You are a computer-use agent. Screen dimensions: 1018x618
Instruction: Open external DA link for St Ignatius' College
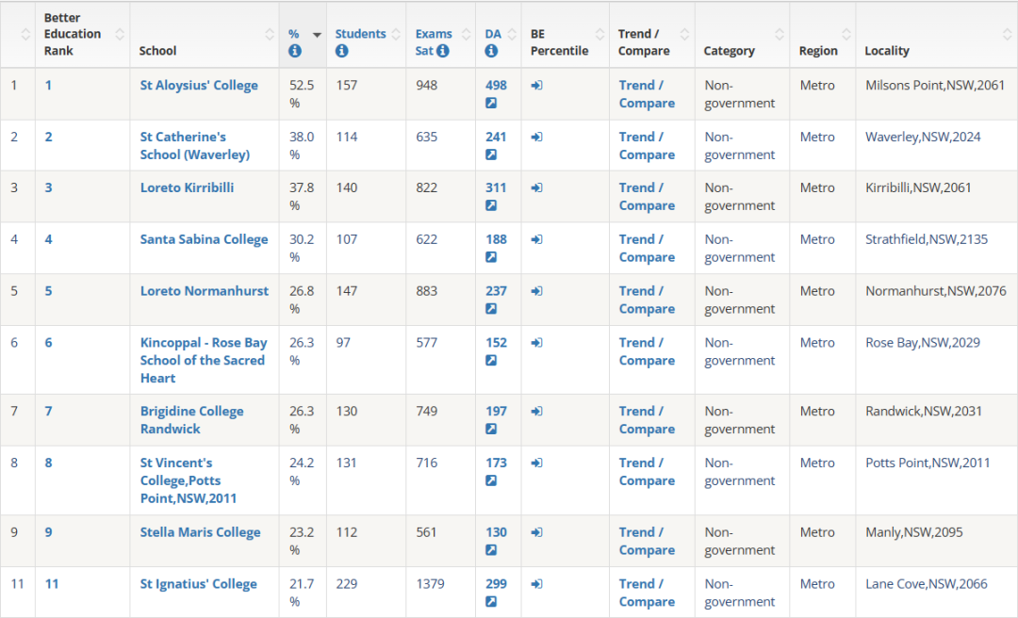pos(491,601)
